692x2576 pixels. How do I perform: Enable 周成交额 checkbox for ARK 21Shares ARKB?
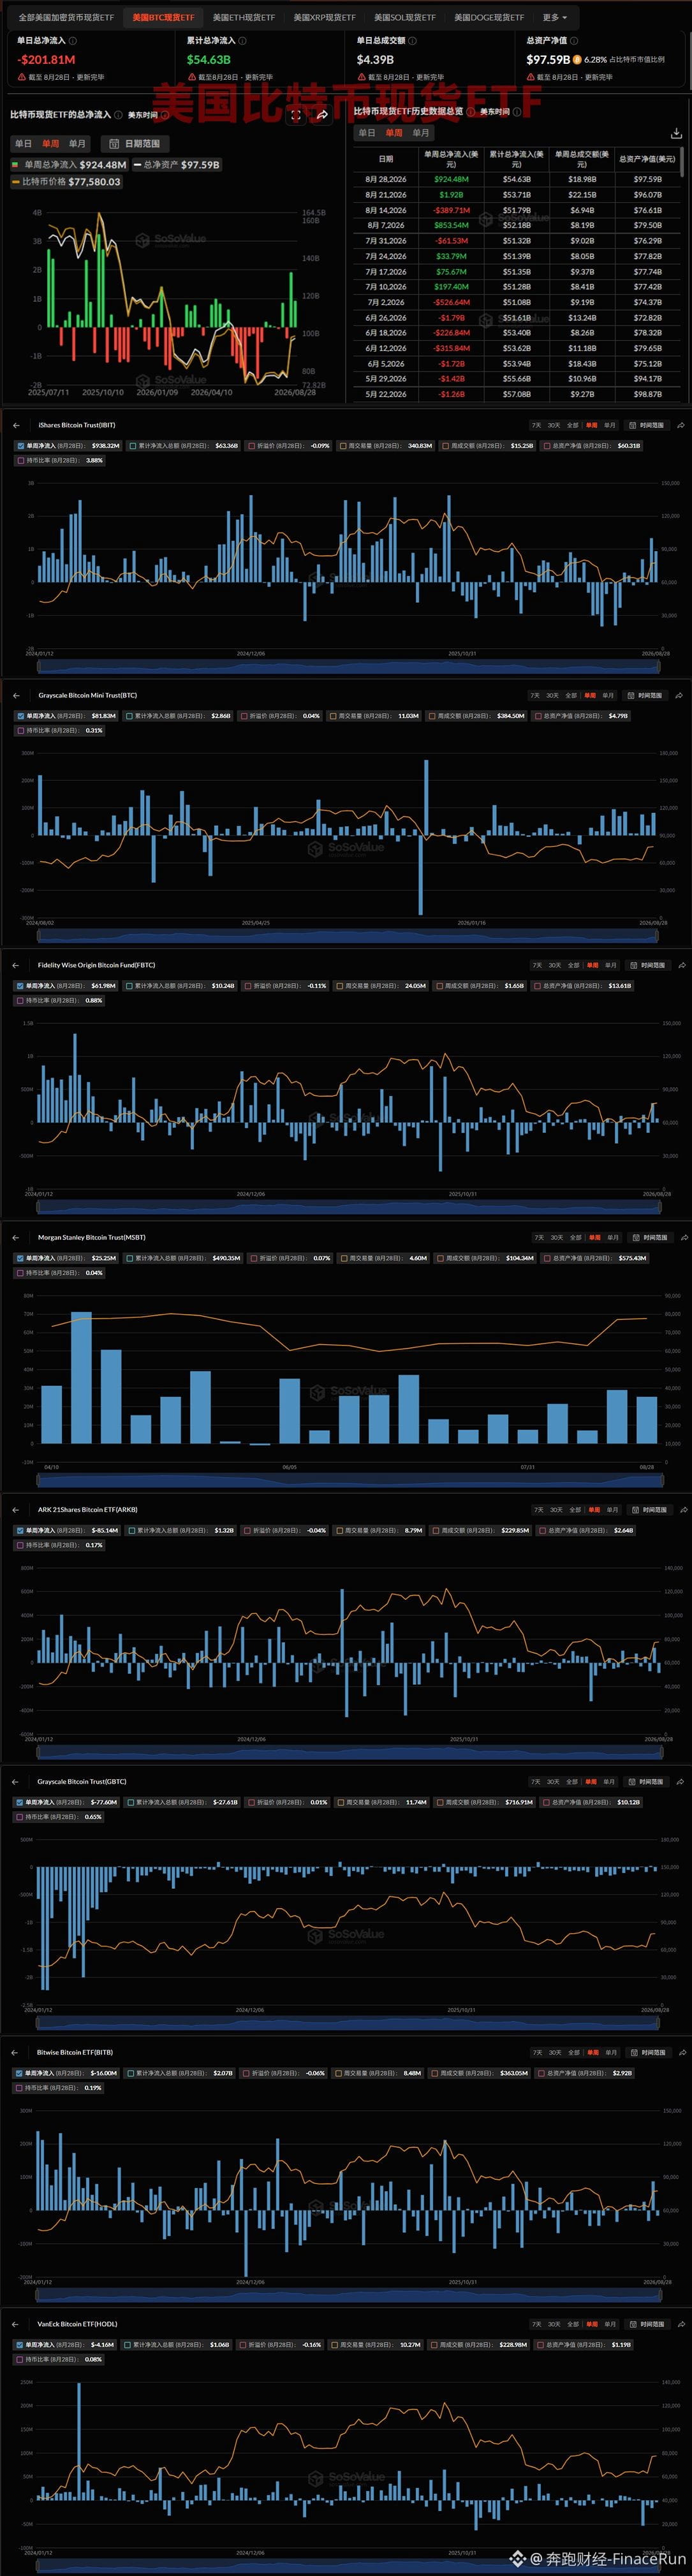coord(436,1530)
